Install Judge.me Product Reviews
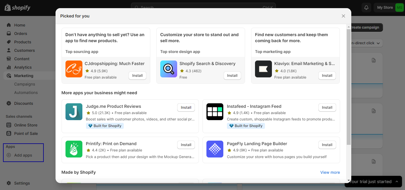This screenshot has width=405, height=190. click(x=186, y=107)
